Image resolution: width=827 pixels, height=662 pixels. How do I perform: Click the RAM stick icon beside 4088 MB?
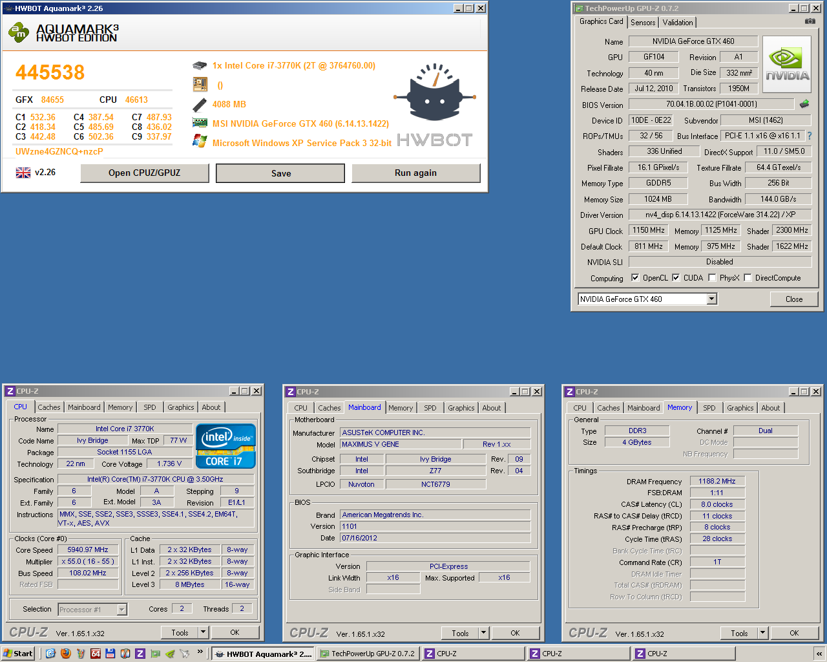click(x=200, y=104)
